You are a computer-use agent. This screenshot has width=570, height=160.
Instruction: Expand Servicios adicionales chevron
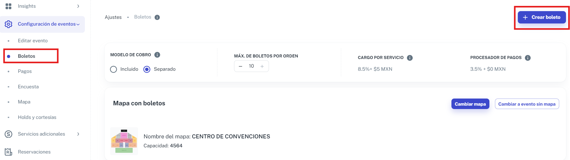[78, 134]
